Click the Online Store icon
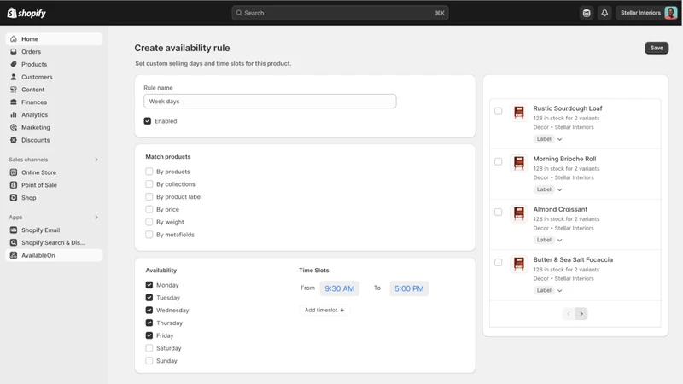Image resolution: width=683 pixels, height=384 pixels. click(14, 172)
